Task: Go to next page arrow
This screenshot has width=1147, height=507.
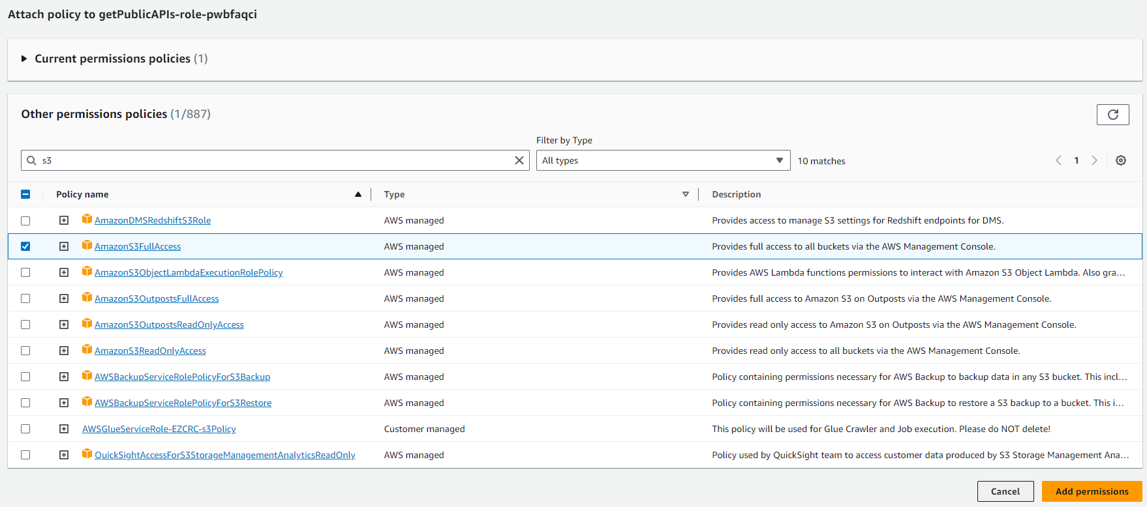Action: (1094, 160)
